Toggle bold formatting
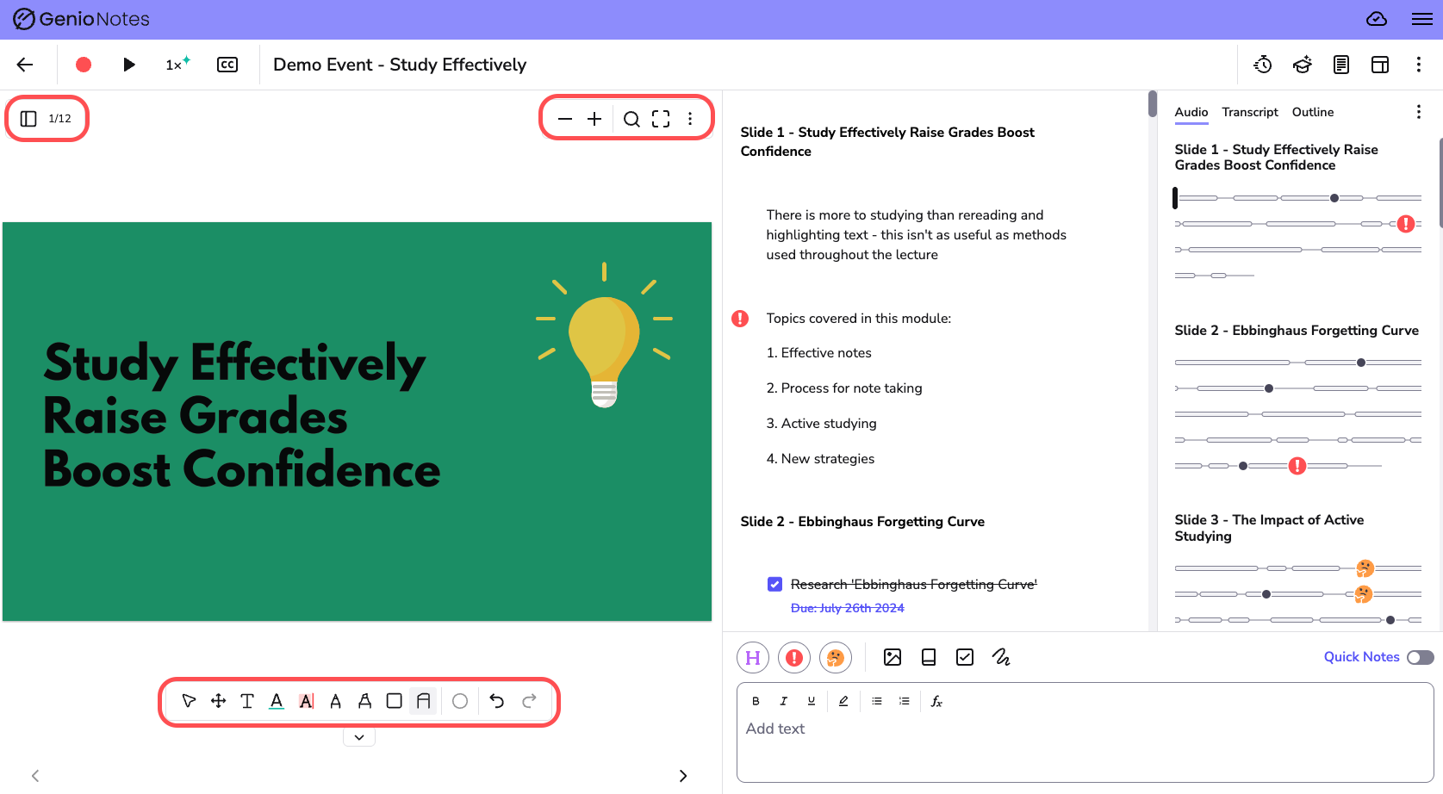This screenshot has height=794, width=1443. pyautogui.click(x=756, y=701)
